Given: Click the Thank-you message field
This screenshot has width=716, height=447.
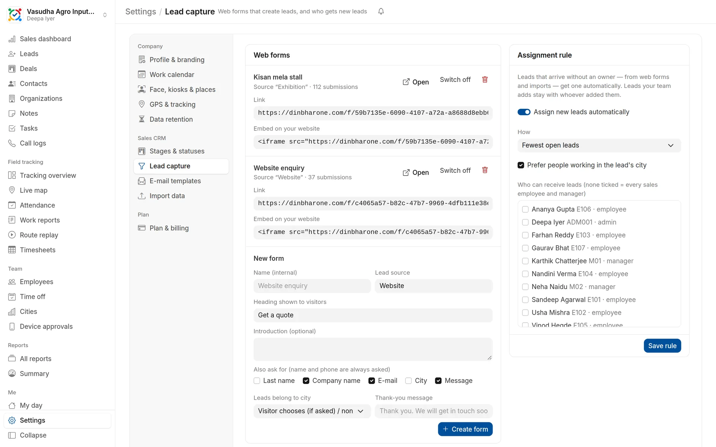Looking at the screenshot, I should pos(434,411).
